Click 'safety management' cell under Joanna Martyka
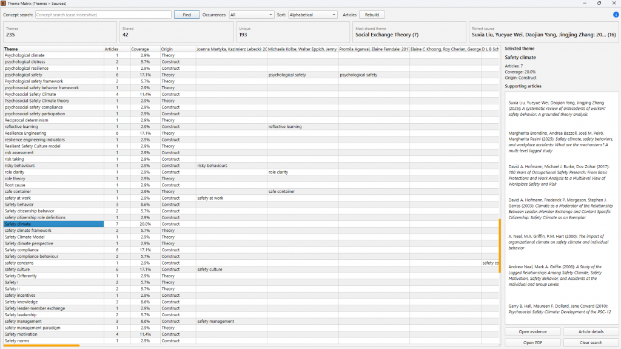Image resolution: width=621 pixels, height=349 pixels. (x=231, y=321)
